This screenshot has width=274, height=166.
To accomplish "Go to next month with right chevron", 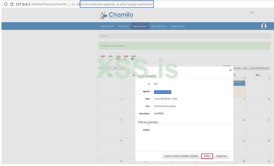I will pos(122,68).
